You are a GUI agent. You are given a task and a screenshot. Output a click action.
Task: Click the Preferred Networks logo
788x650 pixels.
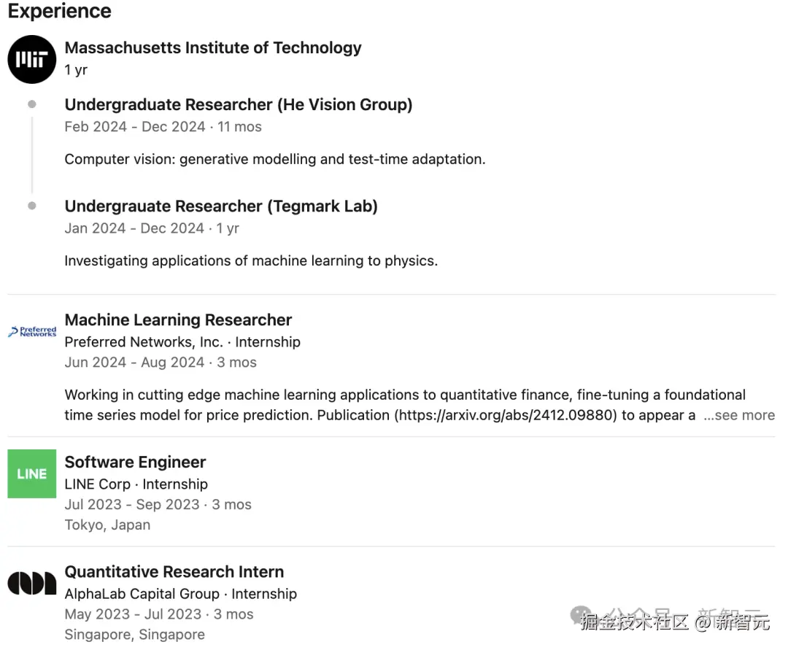click(32, 332)
